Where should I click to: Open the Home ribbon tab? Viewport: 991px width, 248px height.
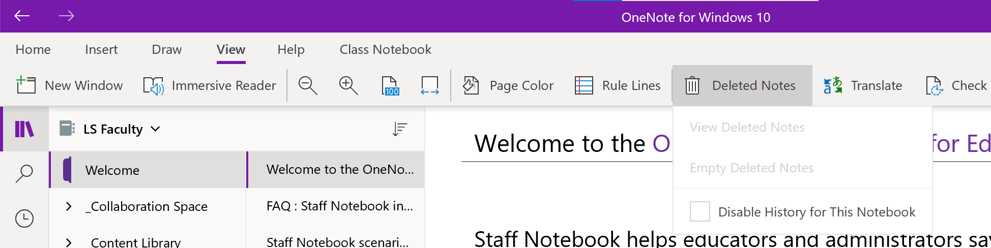pyautogui.click(x=33, y=49)
